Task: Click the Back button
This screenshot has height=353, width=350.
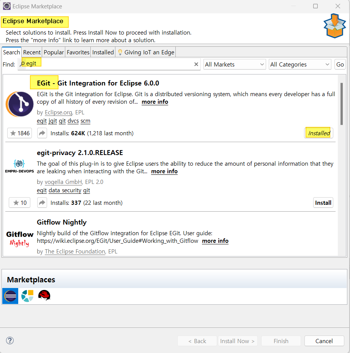Action: tap(197, 341)
